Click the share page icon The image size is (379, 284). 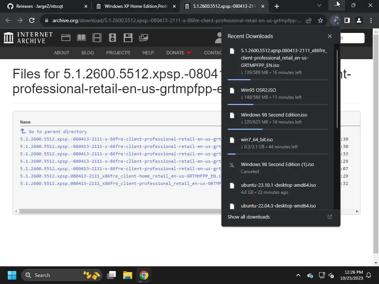309,21
